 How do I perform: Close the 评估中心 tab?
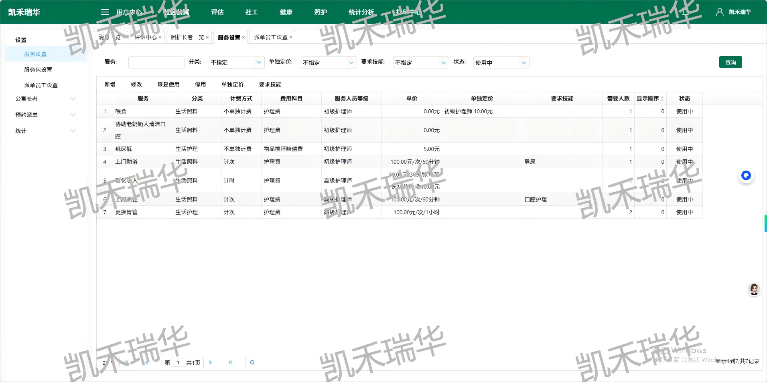(160, 37)
